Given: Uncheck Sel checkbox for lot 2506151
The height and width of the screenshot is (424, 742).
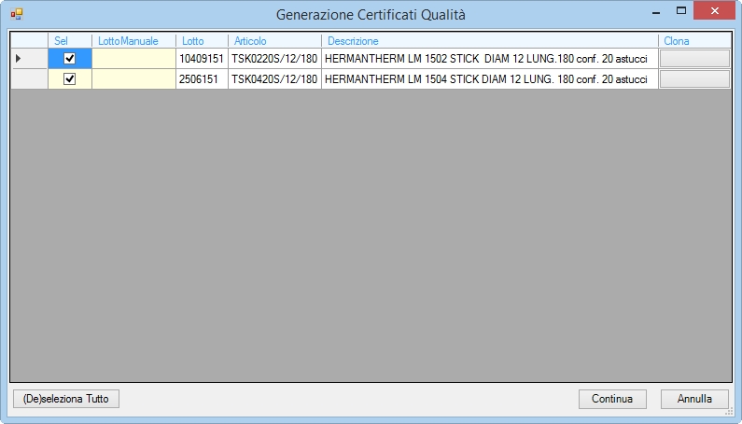Looking at the screenshot, I should click(70, 78).
